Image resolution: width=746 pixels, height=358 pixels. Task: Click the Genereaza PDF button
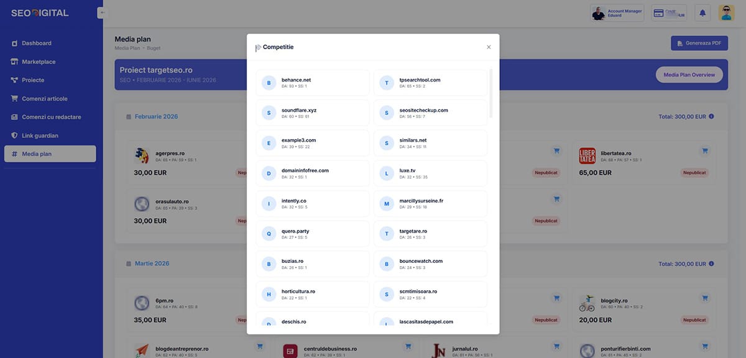(699, 44)
